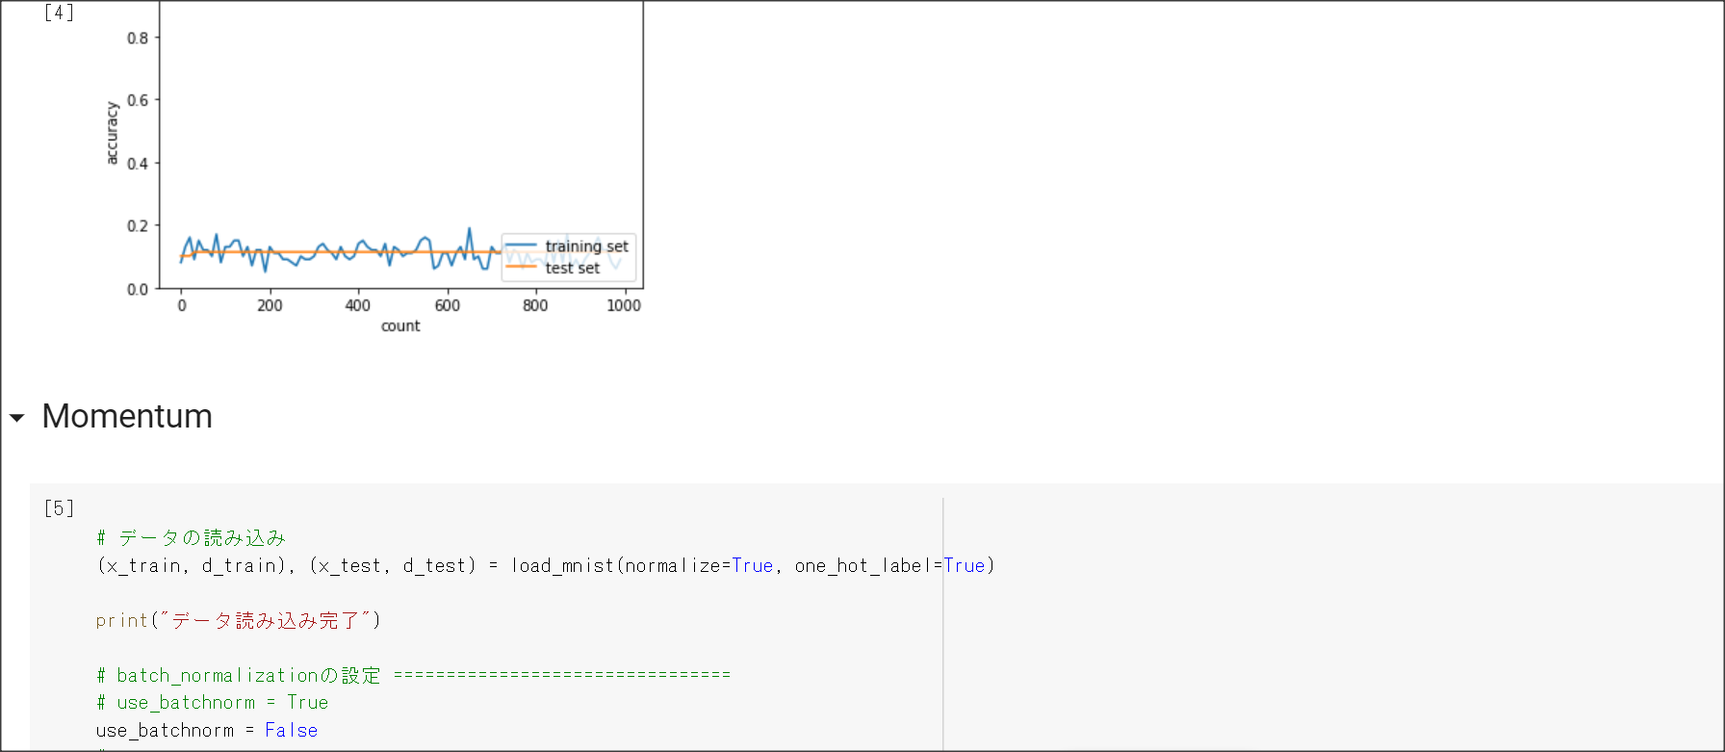Click the print データ読み込み完了 line
This screenshot has width=1725, height=752.
pos(239,620)
